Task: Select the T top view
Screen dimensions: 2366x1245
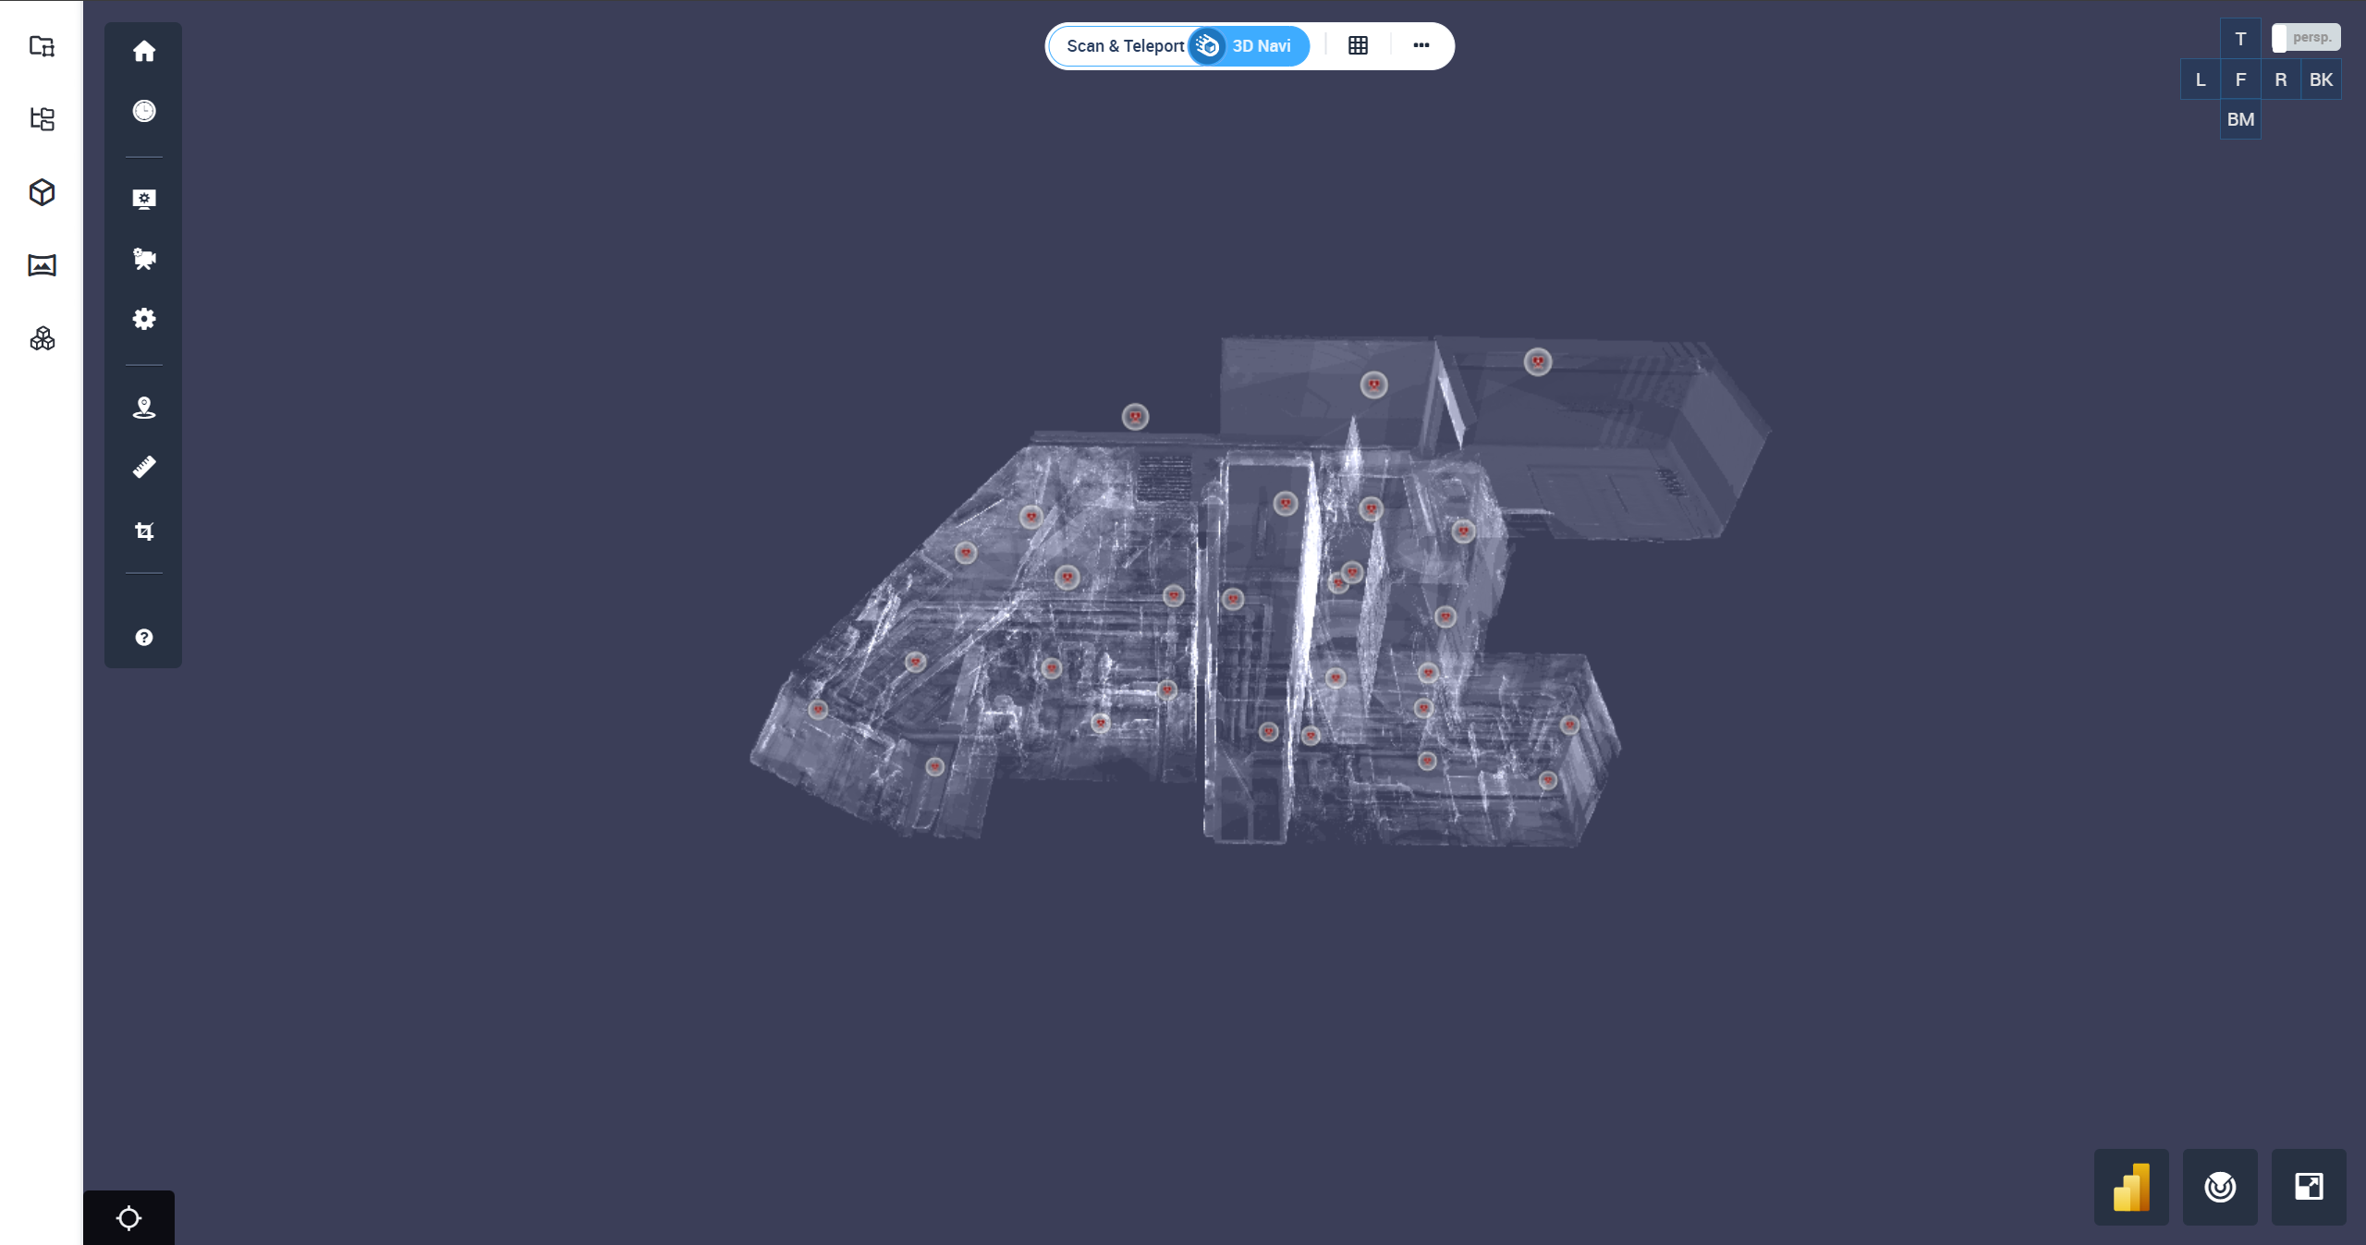Action: [2240, 40]
